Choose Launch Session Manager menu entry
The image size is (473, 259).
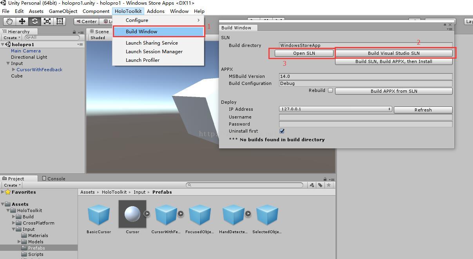[x=158, y=52]
